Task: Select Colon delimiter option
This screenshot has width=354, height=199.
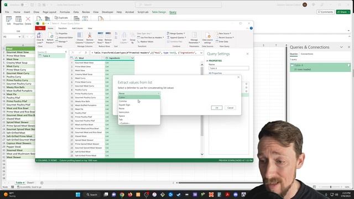Action: [x=139, y=97]
